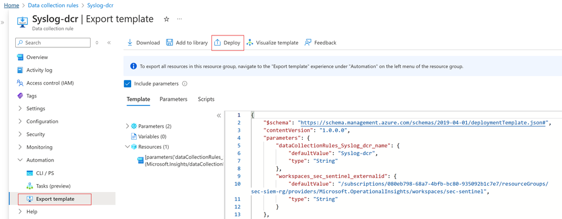Image resolution: width=562 pixels, height=219 pixels.
Task: Expand Parameters (2) tree node
Action: (x=128, y=126)
